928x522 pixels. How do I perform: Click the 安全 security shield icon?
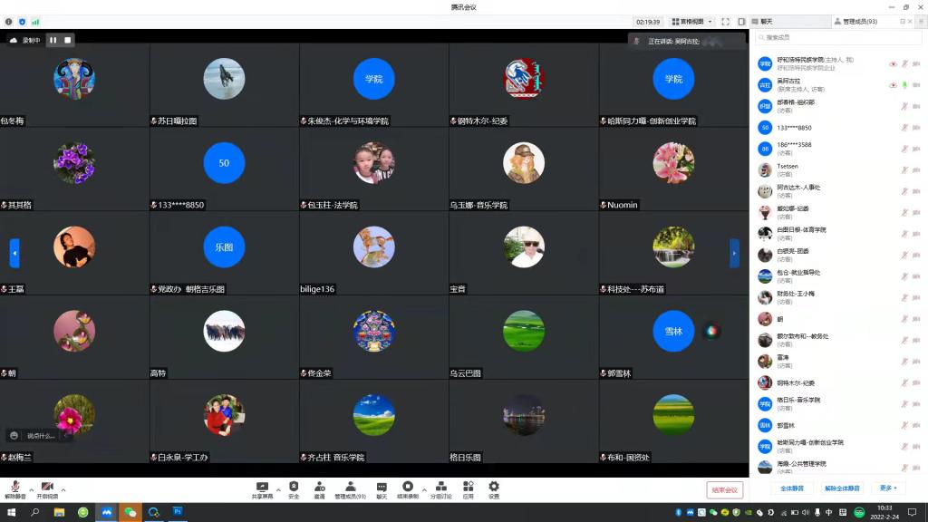[x=294, y=488]
